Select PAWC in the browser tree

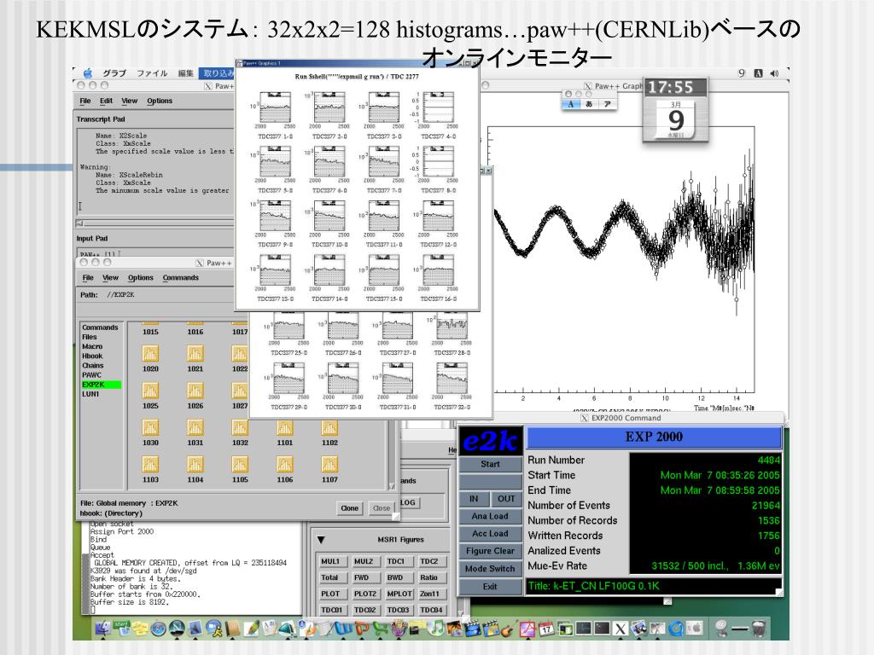coord(91,375)
